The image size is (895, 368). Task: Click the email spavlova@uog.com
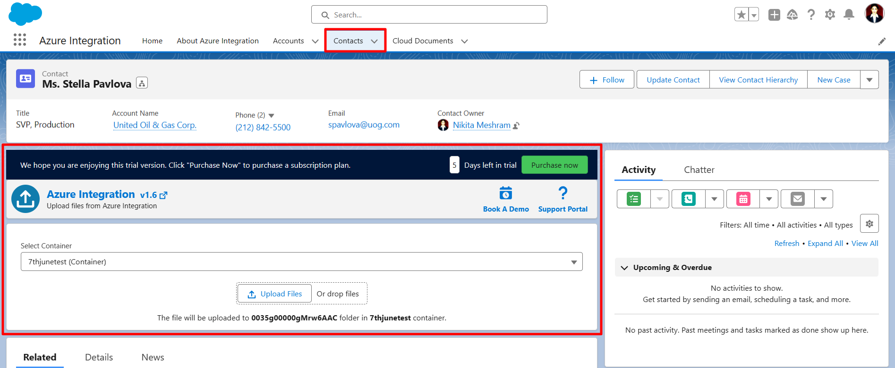coord(364,124)
